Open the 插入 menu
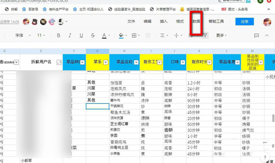The height and width of the screenshot is (163, 275). tap(164, 21)
